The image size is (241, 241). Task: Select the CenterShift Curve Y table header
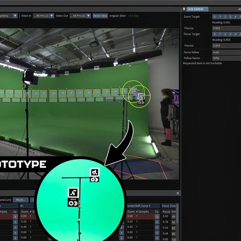pyautogui.click(x=143, y=206)
